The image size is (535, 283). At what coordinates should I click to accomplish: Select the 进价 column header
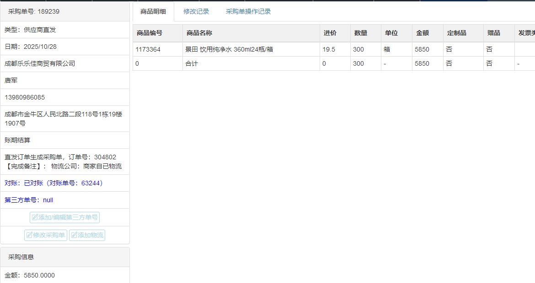point(330,33)
